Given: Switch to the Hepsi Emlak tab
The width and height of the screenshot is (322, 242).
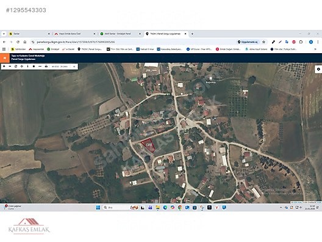Looking at the screenshot, I should pyautogui.click(x=75, y=34).
